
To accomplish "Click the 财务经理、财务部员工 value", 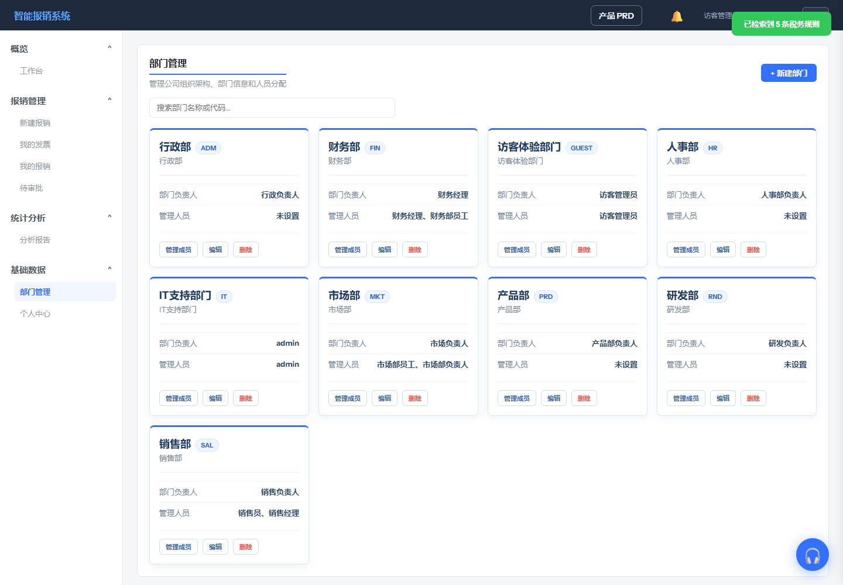I will click(430, 216).
